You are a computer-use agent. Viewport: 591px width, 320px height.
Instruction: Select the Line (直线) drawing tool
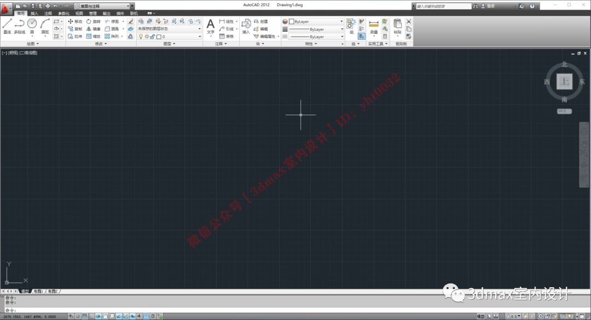(7, 26)
